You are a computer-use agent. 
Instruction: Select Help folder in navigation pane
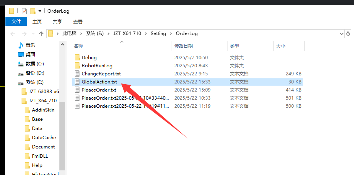pyautogui.click(x=37, y=165)
